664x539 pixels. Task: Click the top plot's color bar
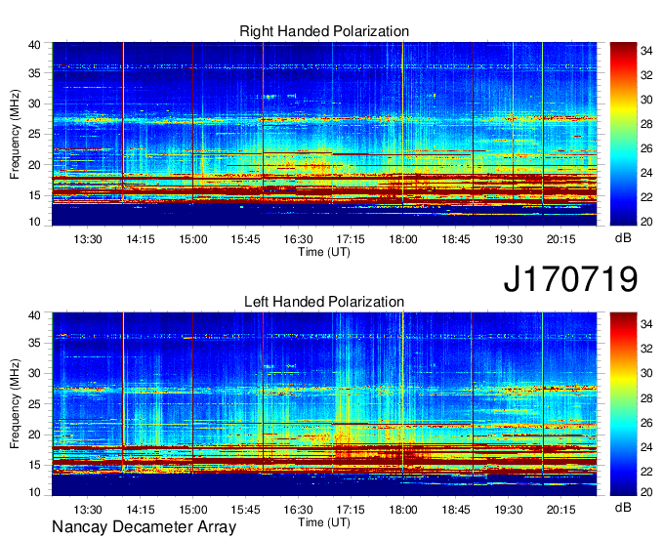pos(623,134)
